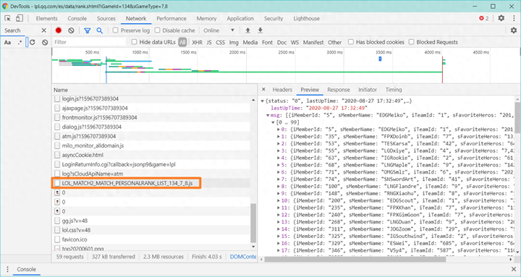521x277 pixels.
Task: Collapse the msg array node
Action: pyautogui.click(x=268, y=115)
